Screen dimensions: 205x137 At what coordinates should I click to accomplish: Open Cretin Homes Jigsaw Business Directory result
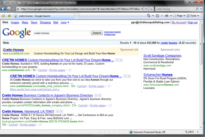click(x=47, y=95)
